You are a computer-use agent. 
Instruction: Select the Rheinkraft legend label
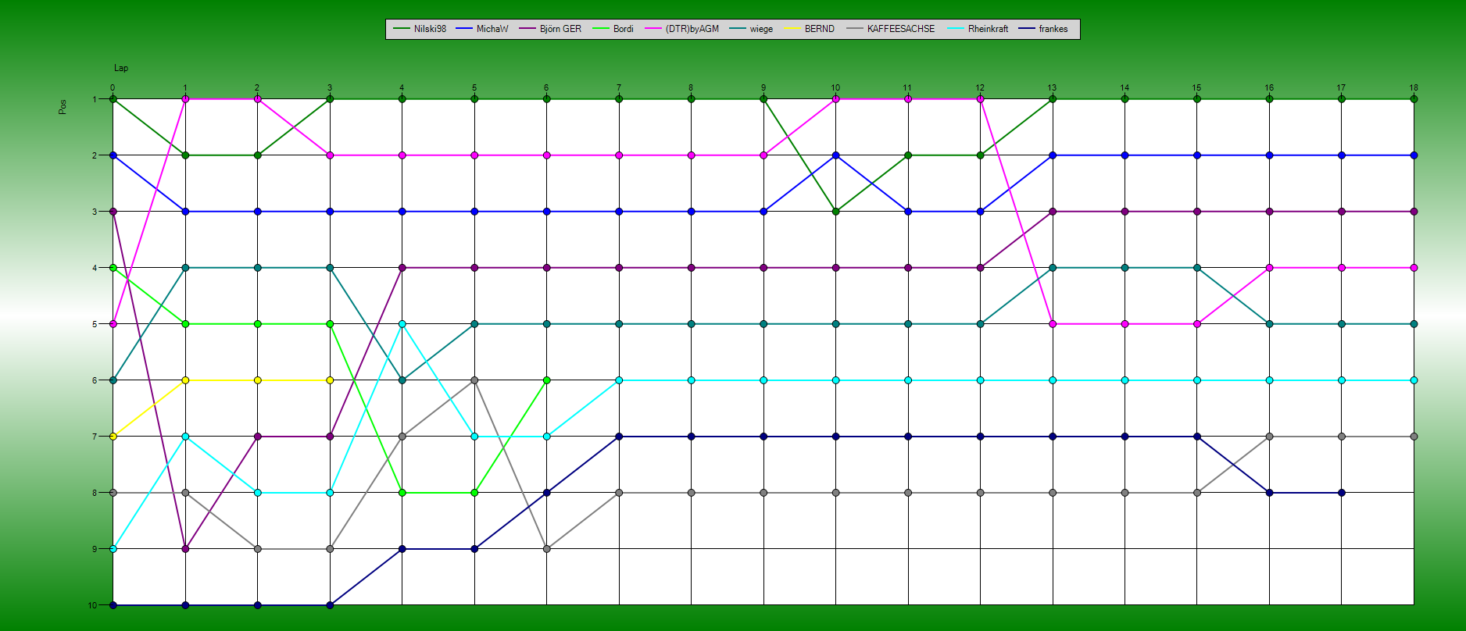(988, 29)
